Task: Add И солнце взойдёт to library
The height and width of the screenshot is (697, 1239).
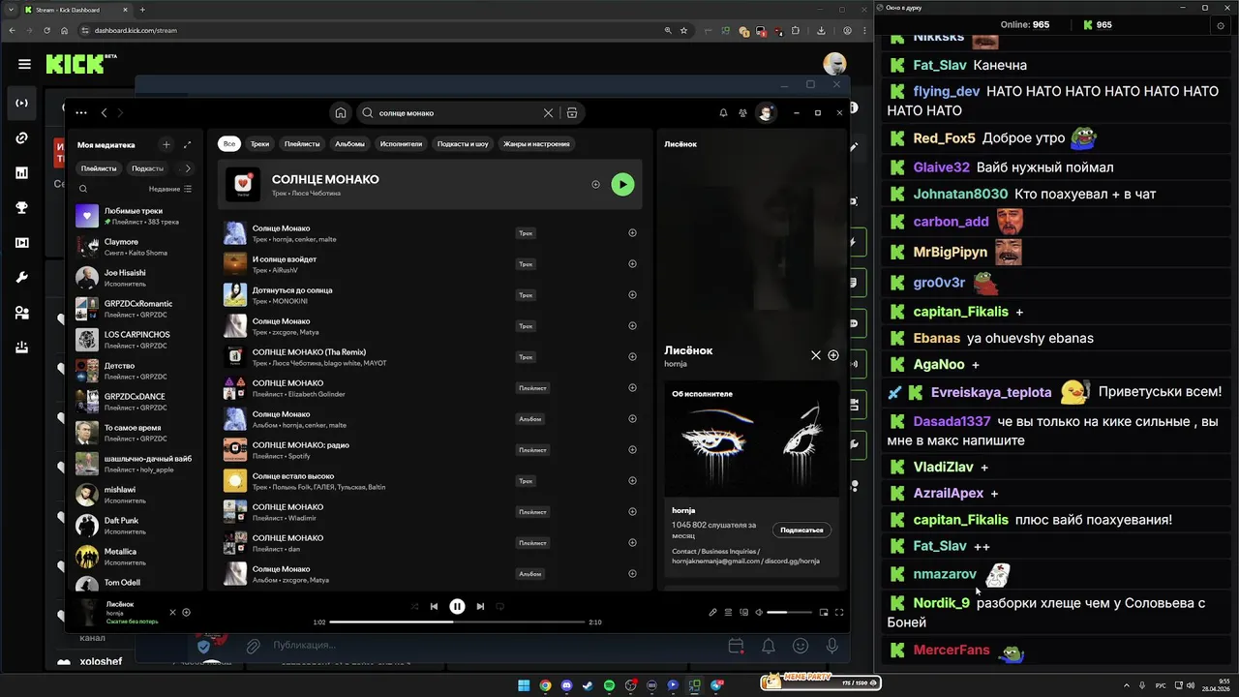Action: point(632,264)
